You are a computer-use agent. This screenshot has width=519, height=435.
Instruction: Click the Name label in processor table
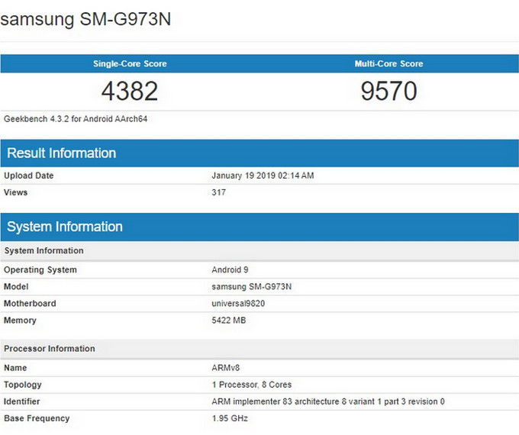(x=15, y=368)
